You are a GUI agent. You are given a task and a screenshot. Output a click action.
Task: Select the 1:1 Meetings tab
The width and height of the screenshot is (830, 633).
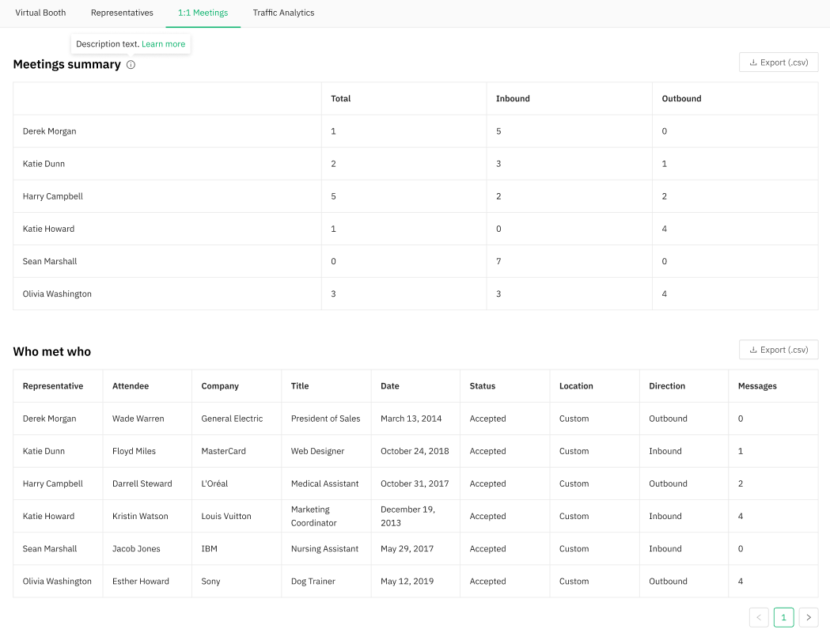pos(203,13)
